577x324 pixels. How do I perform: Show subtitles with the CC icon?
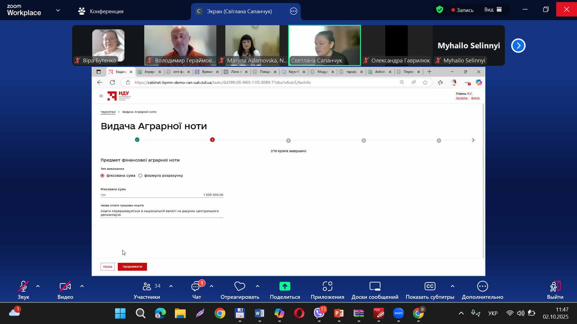430,286
